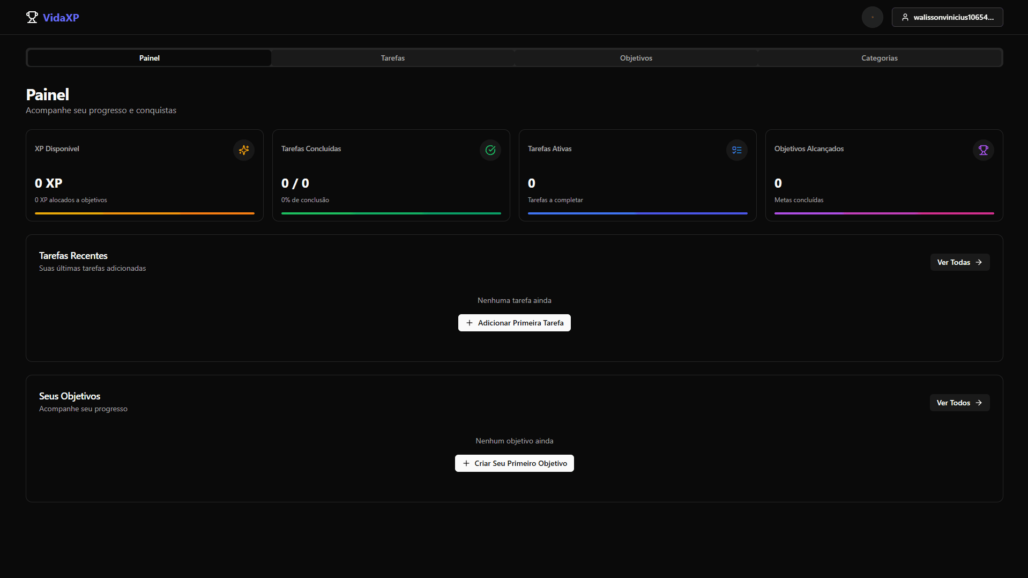Toggle the round theme button in header
This screenshot has height=578, width=1028.
[x=872, y=17]
